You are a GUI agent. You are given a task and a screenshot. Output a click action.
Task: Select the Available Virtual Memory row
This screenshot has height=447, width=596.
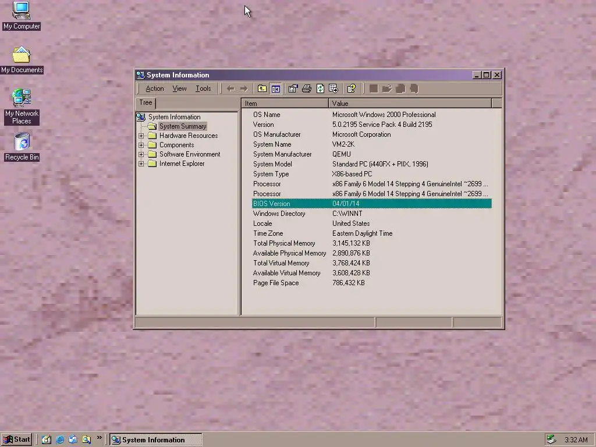[372, 273]
